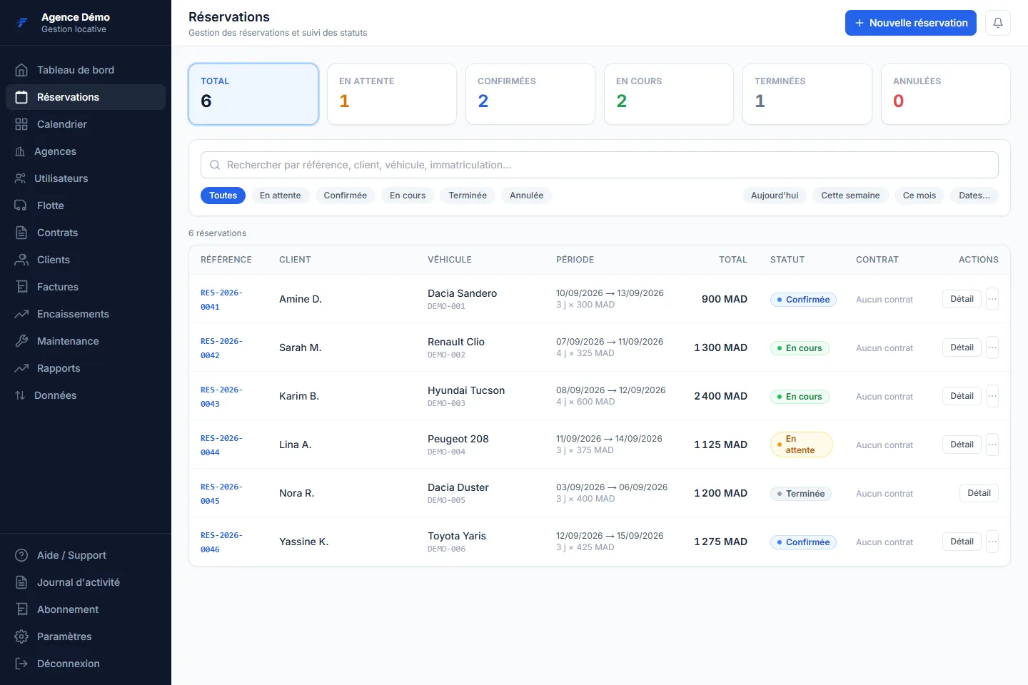The height and width of the screenshot is (685, 1028).
Task: Filter by En attente status chip
Action: [280, 196]
